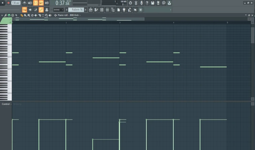Screen dimensions: 255x150
Task: Open the Piano roll view icon
Action: (96, 10)
